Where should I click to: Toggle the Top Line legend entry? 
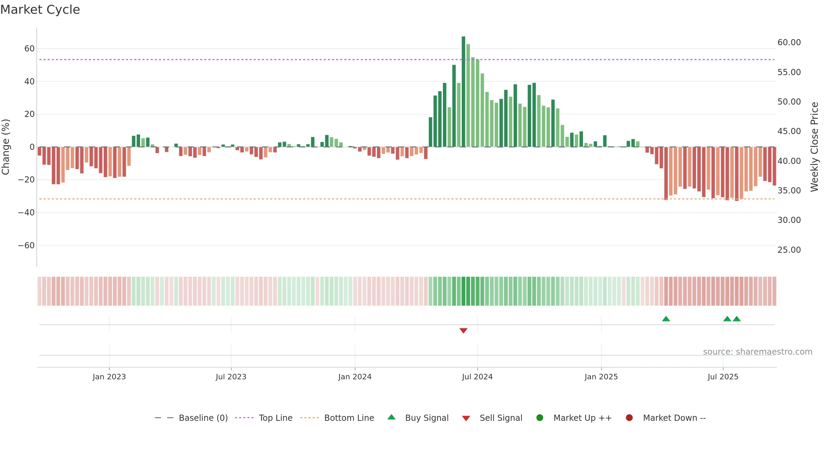[264, 418]
